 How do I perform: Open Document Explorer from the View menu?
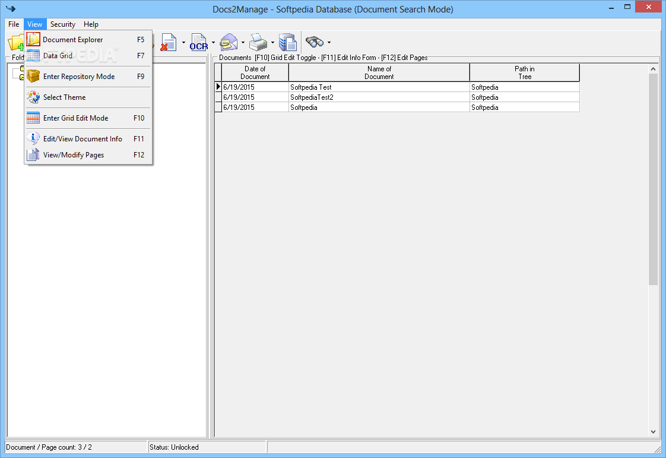88,40
